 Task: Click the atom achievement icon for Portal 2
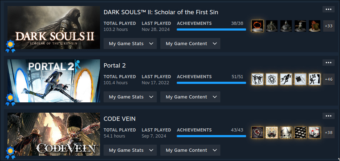tap(272, 79)
